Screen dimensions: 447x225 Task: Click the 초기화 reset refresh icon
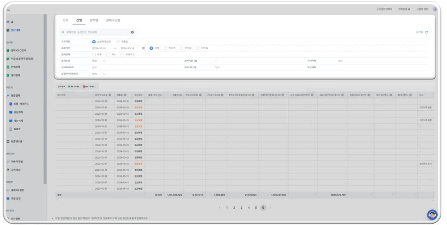[426, 32]
